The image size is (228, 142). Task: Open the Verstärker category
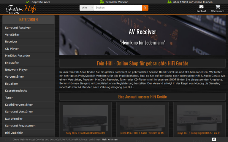point(28,34)
